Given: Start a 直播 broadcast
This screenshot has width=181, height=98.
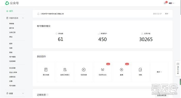Looking at the screenshot, I should (122, 72).
